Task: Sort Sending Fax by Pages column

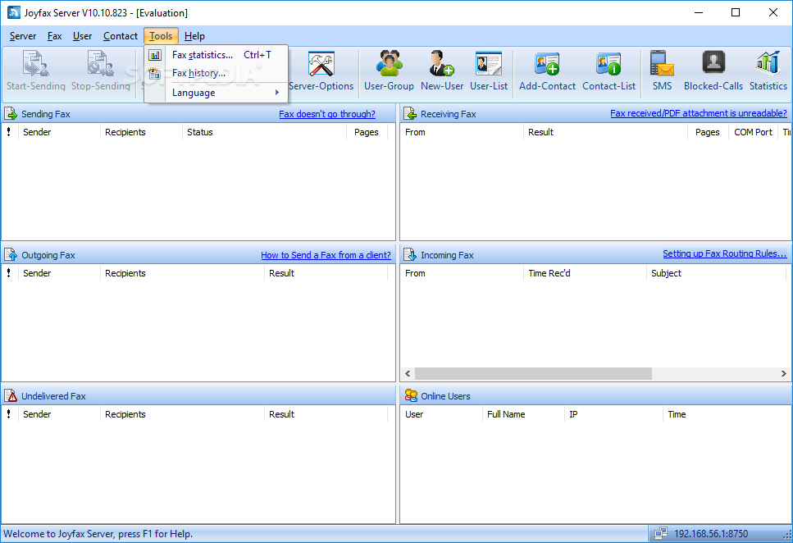Action: [367, 132]
